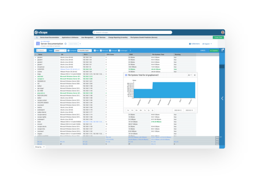Screen dimensions: 259x187
Task: Toggle the Removed checkbox
Action: [x=101, y=50]
